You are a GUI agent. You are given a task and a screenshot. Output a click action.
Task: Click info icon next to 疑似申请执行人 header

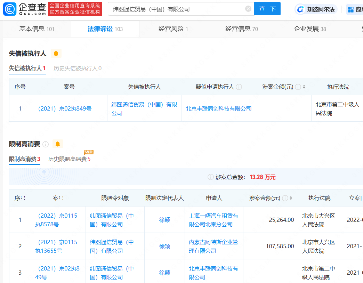click(x=239, y=87)
